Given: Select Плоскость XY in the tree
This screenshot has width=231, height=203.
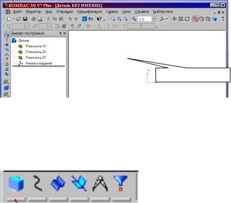Looking at the screenshot, I should pyautogui.click(x=36, y=46).
